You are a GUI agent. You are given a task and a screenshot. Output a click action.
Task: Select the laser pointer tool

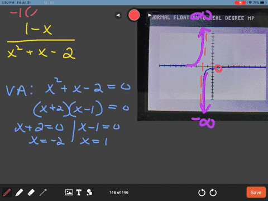pyautogui.click(x=43, y=192)
